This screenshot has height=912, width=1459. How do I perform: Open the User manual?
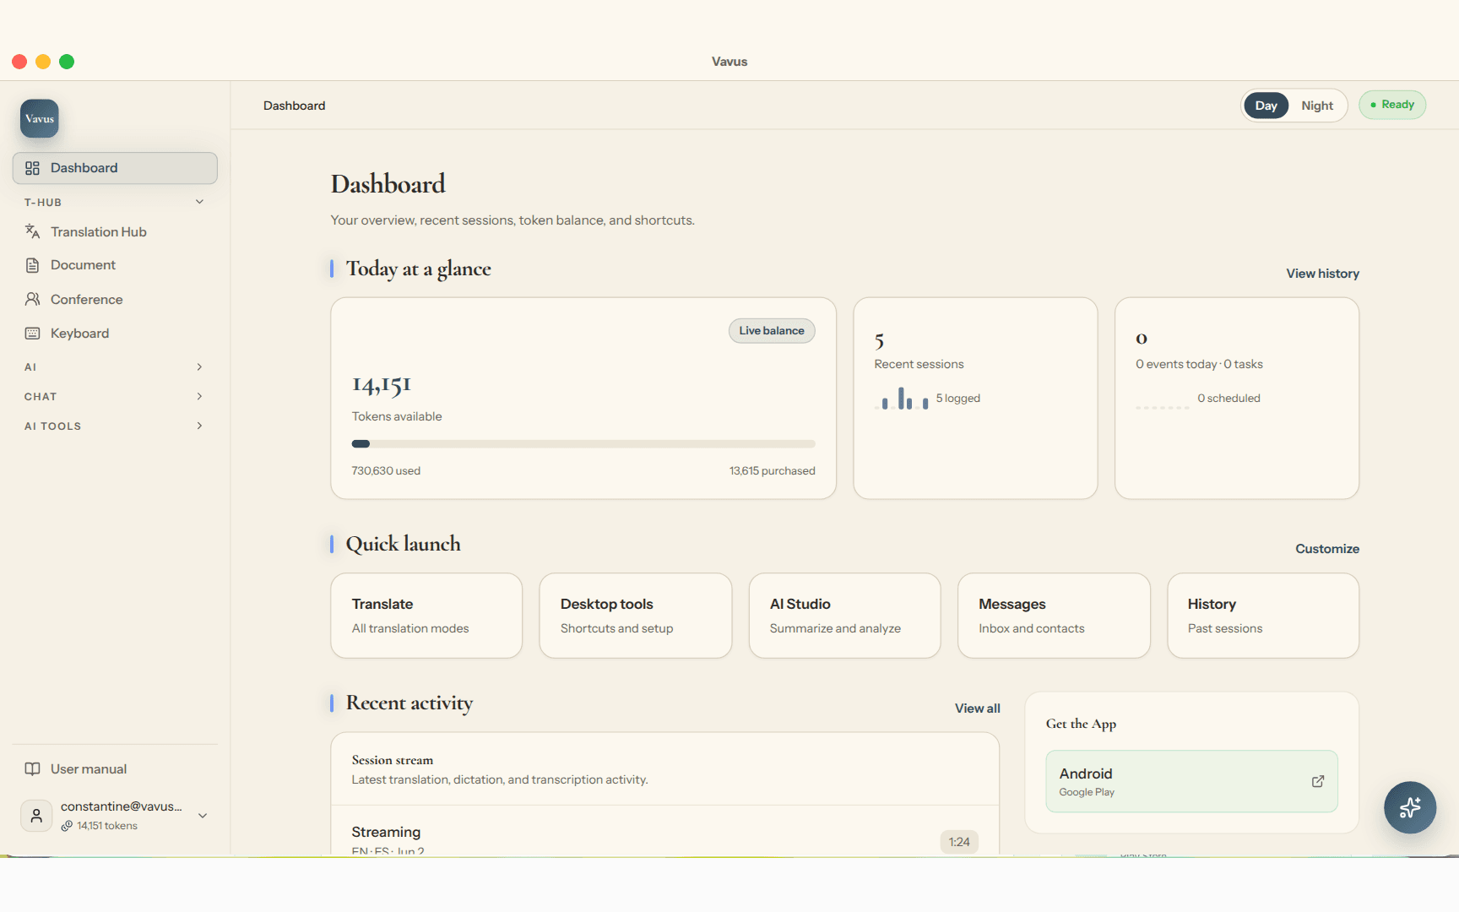pos(115,769)
